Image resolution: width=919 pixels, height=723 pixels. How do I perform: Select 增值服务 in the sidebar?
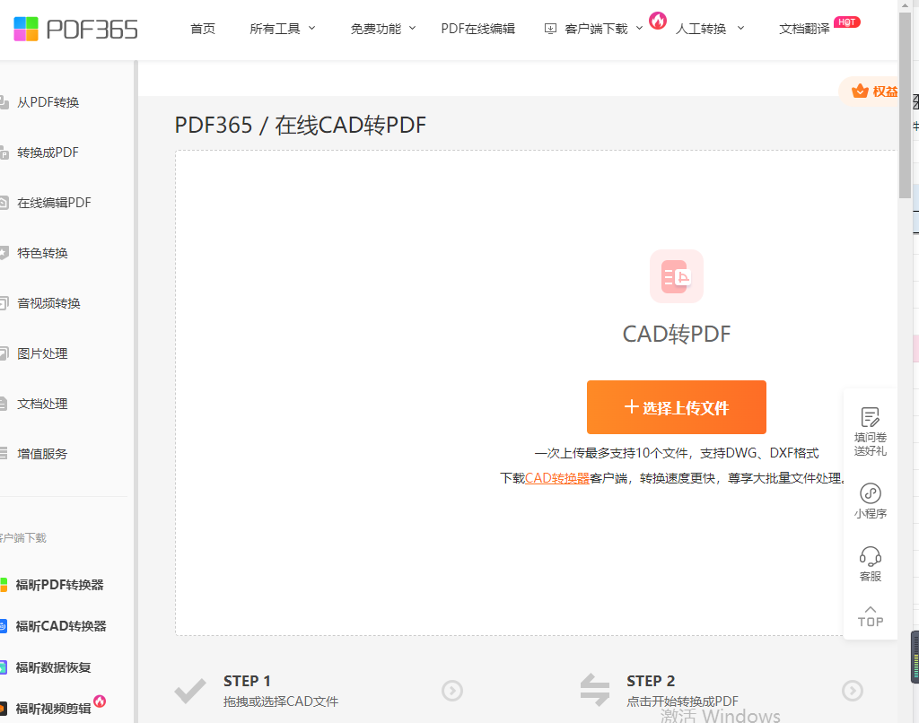[x=43, y=454]
